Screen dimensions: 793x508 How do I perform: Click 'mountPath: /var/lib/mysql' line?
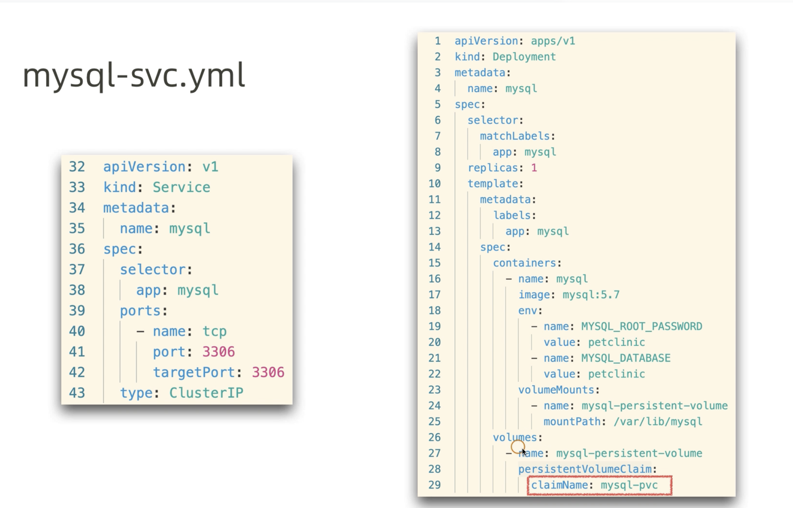click(623, 422)
